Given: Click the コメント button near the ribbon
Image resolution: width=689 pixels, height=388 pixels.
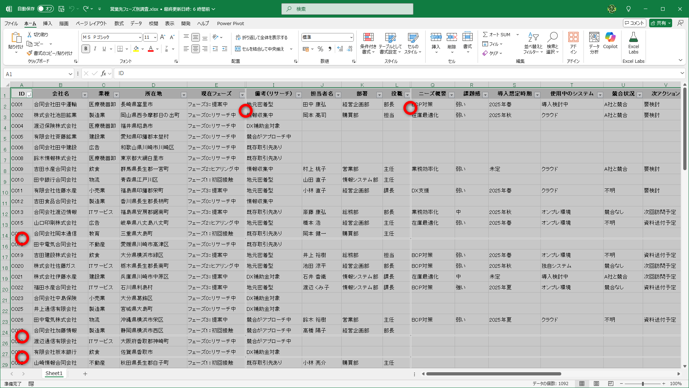Looking at the screenshot, I should (x=634, y=23).
